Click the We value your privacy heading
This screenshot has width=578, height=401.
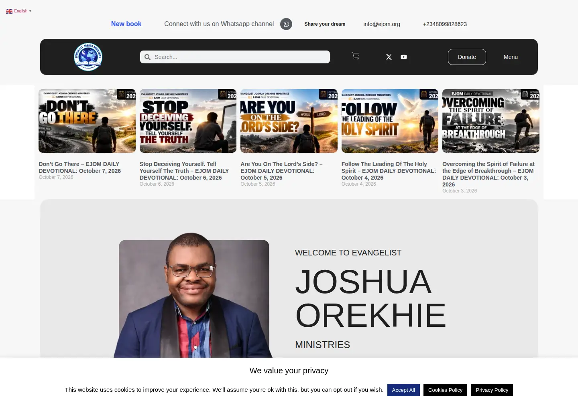pyautogui.click(x=289, y=371)
